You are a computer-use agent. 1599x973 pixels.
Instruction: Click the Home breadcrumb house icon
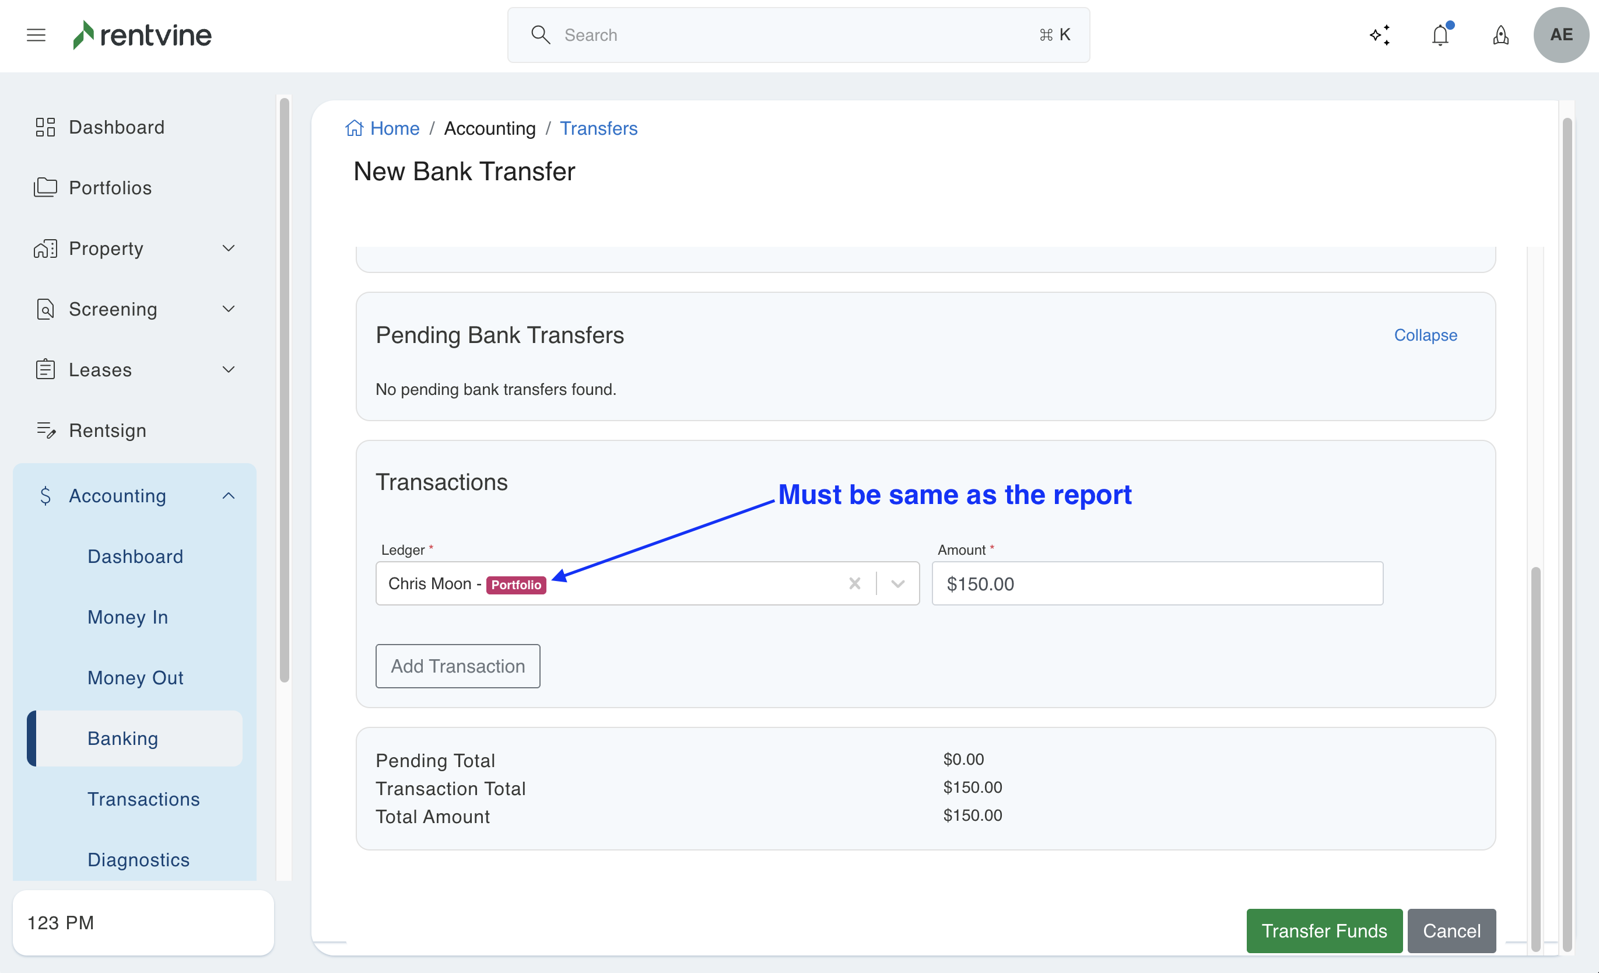(x=355, y=128)
